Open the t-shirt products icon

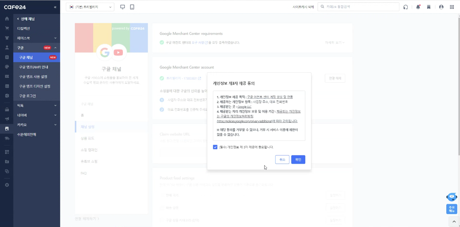pos(7,38)
